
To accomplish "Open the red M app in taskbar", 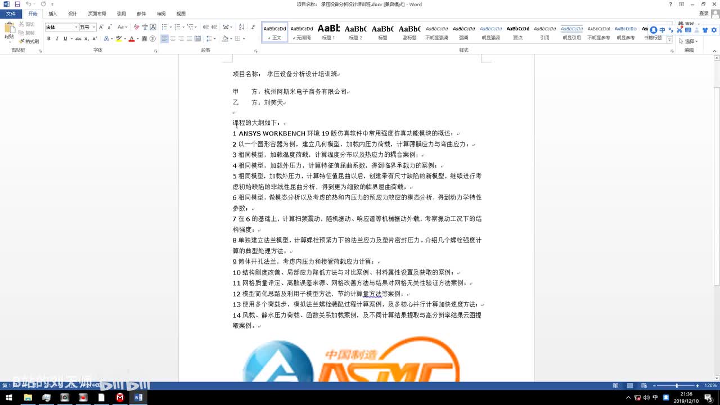I will point(120,398).
